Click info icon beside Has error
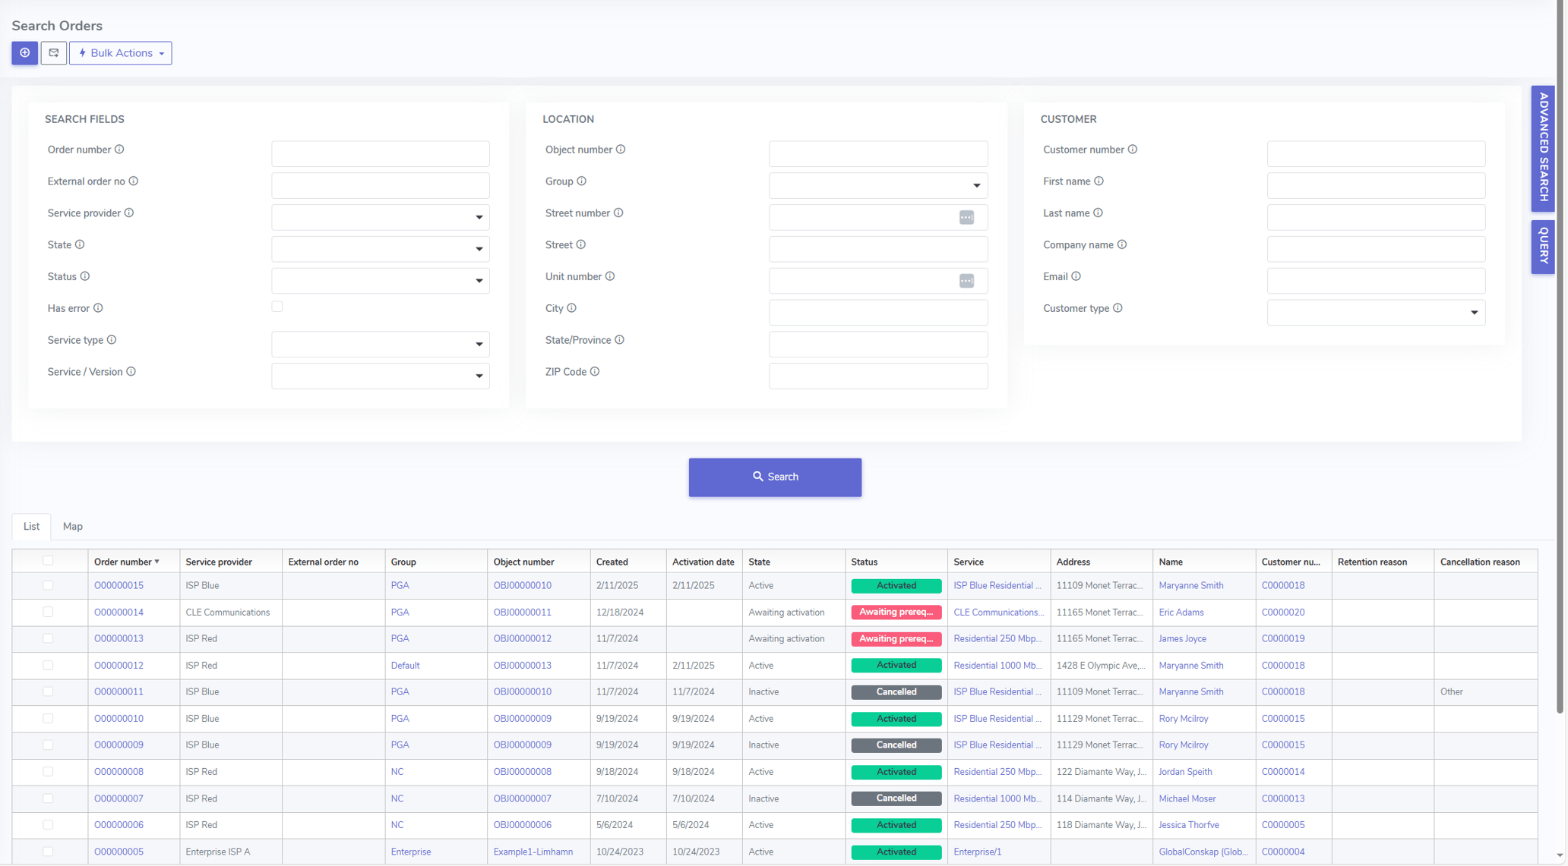Viewport: 1568px width, 866px height. (98, 308)
